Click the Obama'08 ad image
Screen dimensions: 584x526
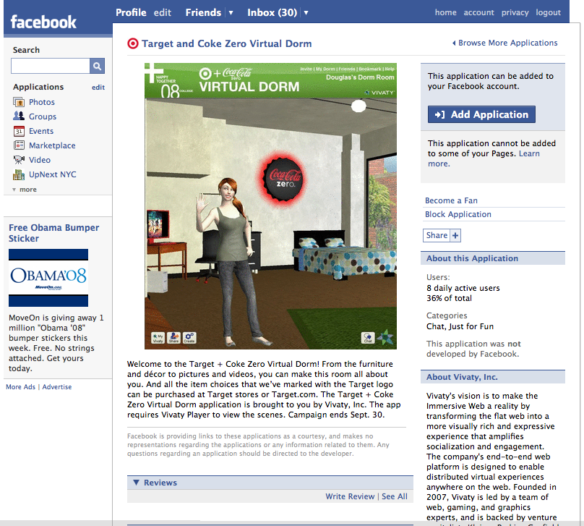[x=48, y=278]
